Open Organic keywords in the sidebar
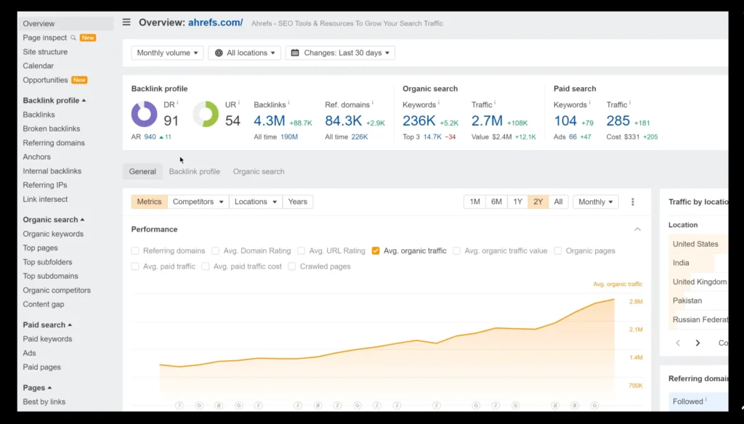 (53, 234)
